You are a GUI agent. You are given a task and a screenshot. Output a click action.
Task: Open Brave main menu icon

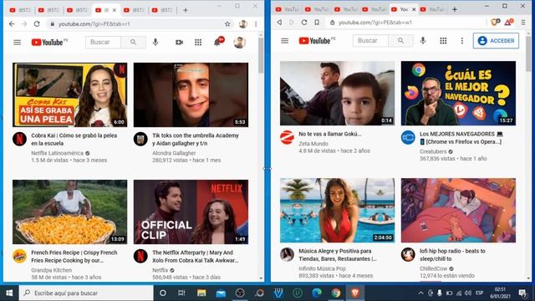click(523, 23)
